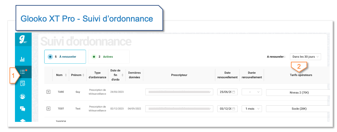
Task: Open the 'Dans les 30 jours' dropdown
Action: click(x=306, y=57)
